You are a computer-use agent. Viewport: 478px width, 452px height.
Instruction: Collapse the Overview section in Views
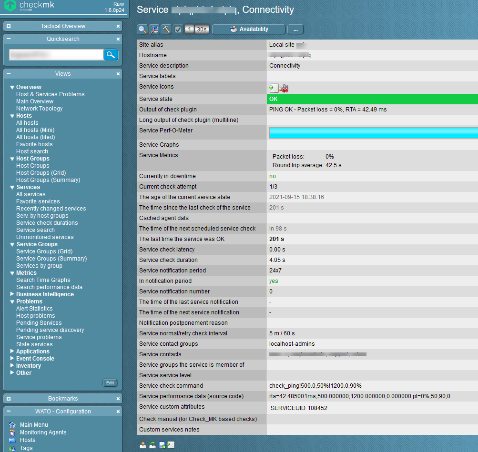tap(12, 87)
